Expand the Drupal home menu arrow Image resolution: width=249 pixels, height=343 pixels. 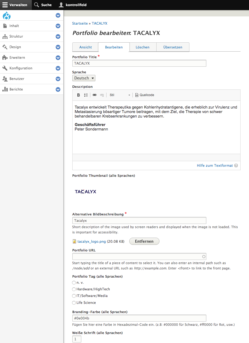(58, 15)
